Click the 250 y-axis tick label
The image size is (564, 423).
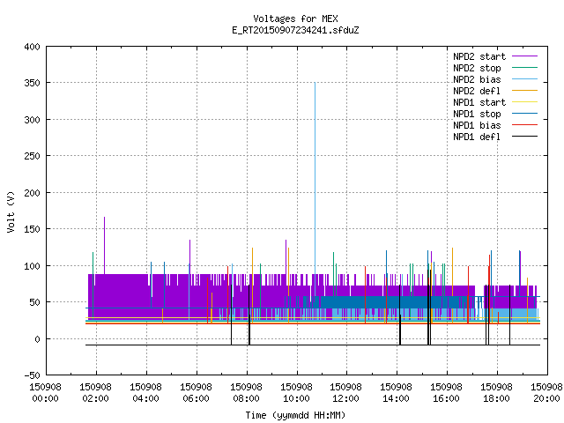pyautogui.click(x=32, y=156)
